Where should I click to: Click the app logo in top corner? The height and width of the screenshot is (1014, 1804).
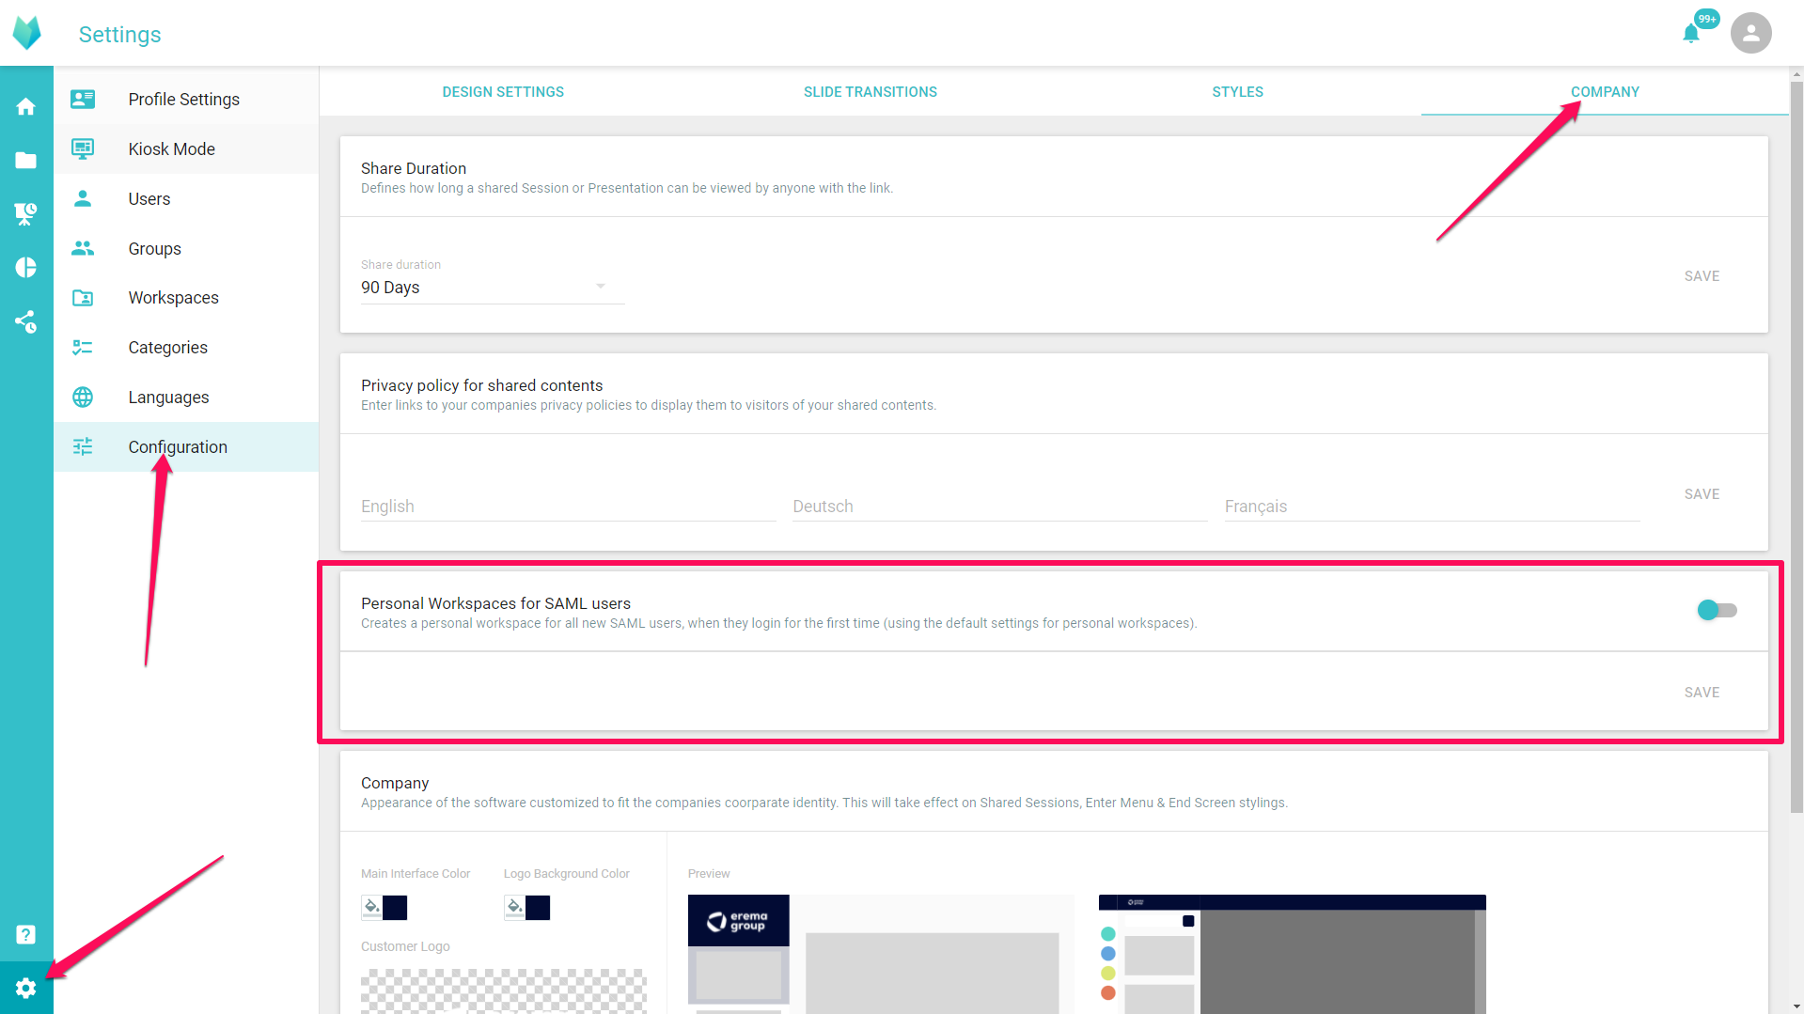pos(26,33)
